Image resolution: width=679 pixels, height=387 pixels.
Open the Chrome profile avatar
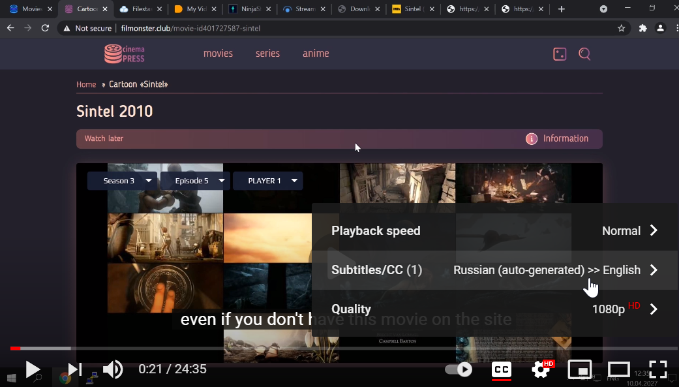tap(660, 28)
